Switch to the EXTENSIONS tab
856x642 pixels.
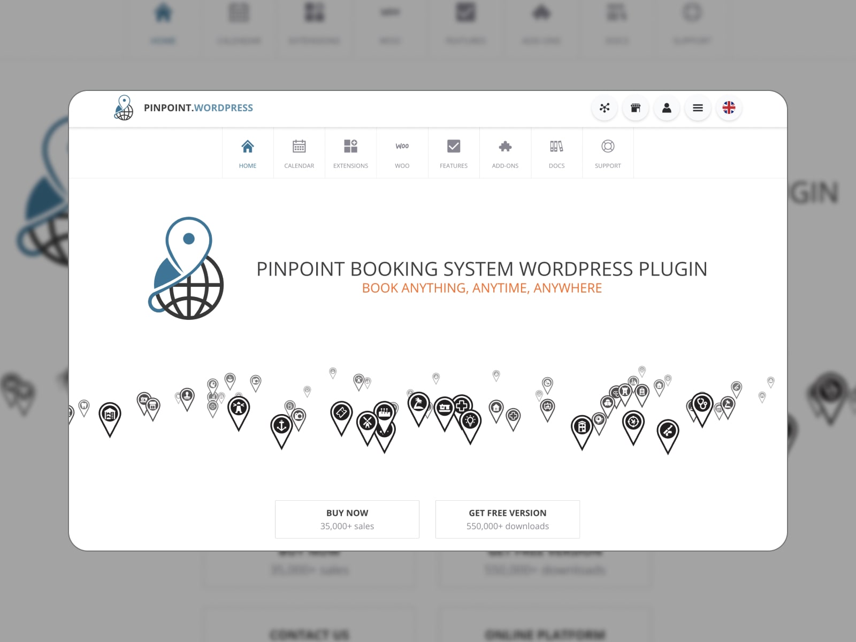pyautogui.click(x=350, y=153)
